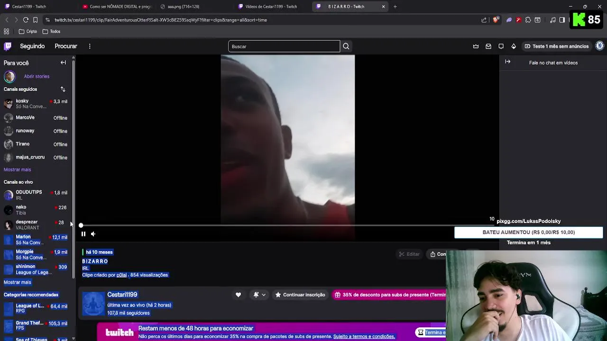Viewport: 607px width, 341px height.
Task: Open the Cripto bookmarks folder
Action: coord(28,31)
